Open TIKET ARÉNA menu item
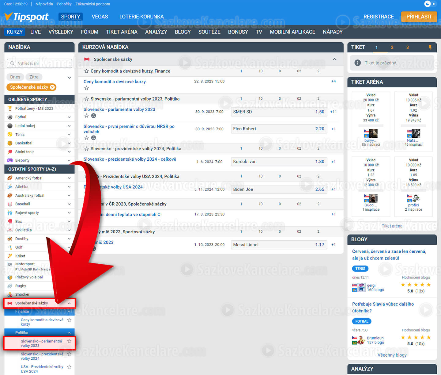This screenshot has width=441, height=375. pos(122,32)
